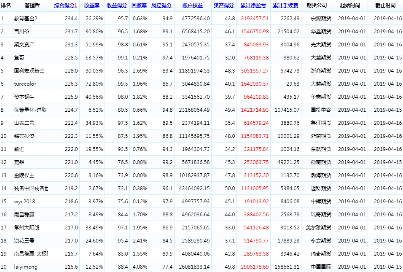
Task: Sort by 风控得分 column header
Action: point(161,5)
